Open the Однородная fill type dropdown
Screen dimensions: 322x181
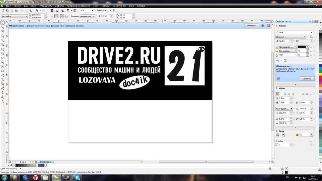[x=287, y=47]
